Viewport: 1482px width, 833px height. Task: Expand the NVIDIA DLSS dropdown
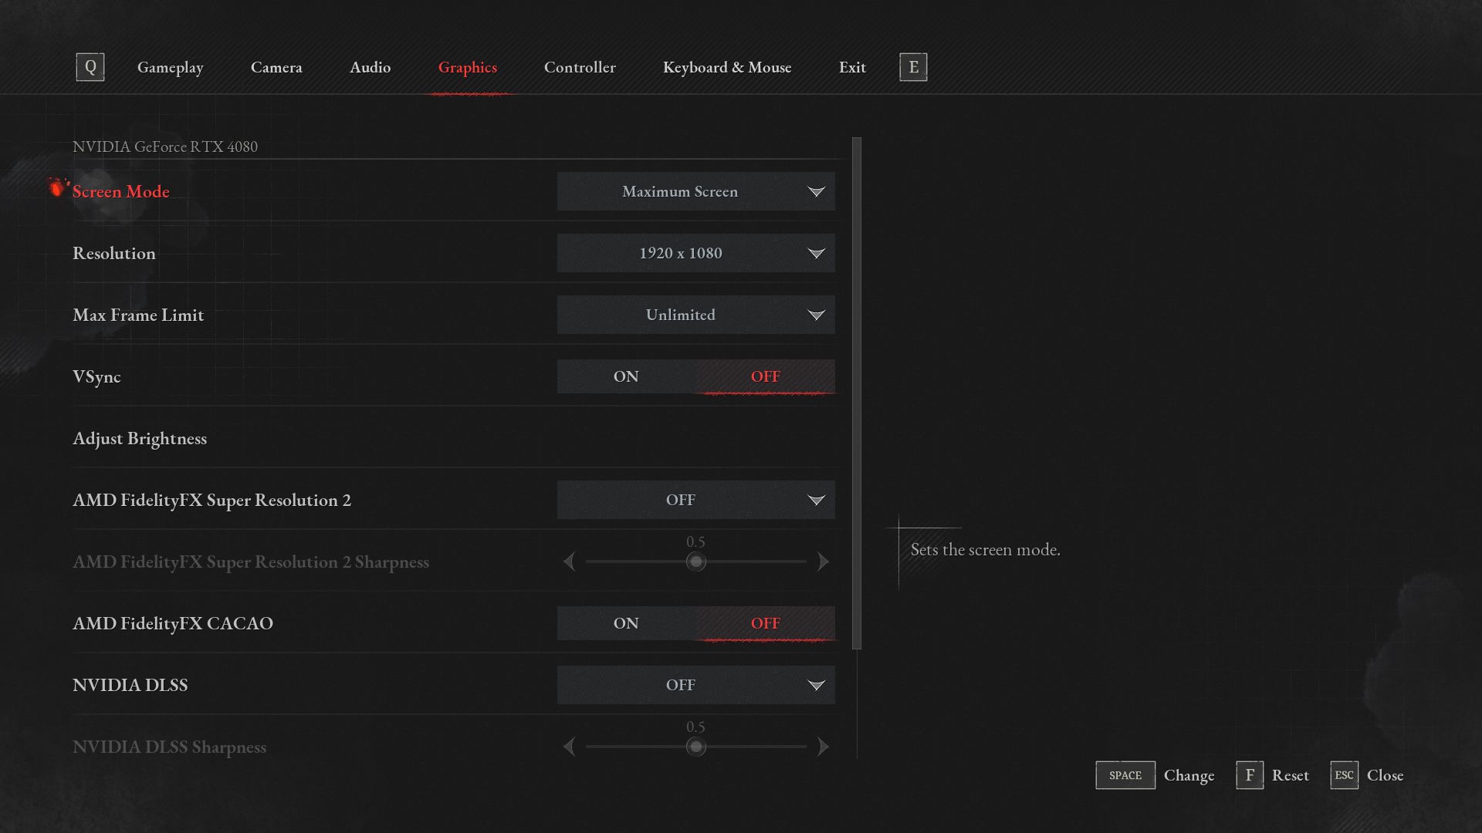[x=695, y=685]
